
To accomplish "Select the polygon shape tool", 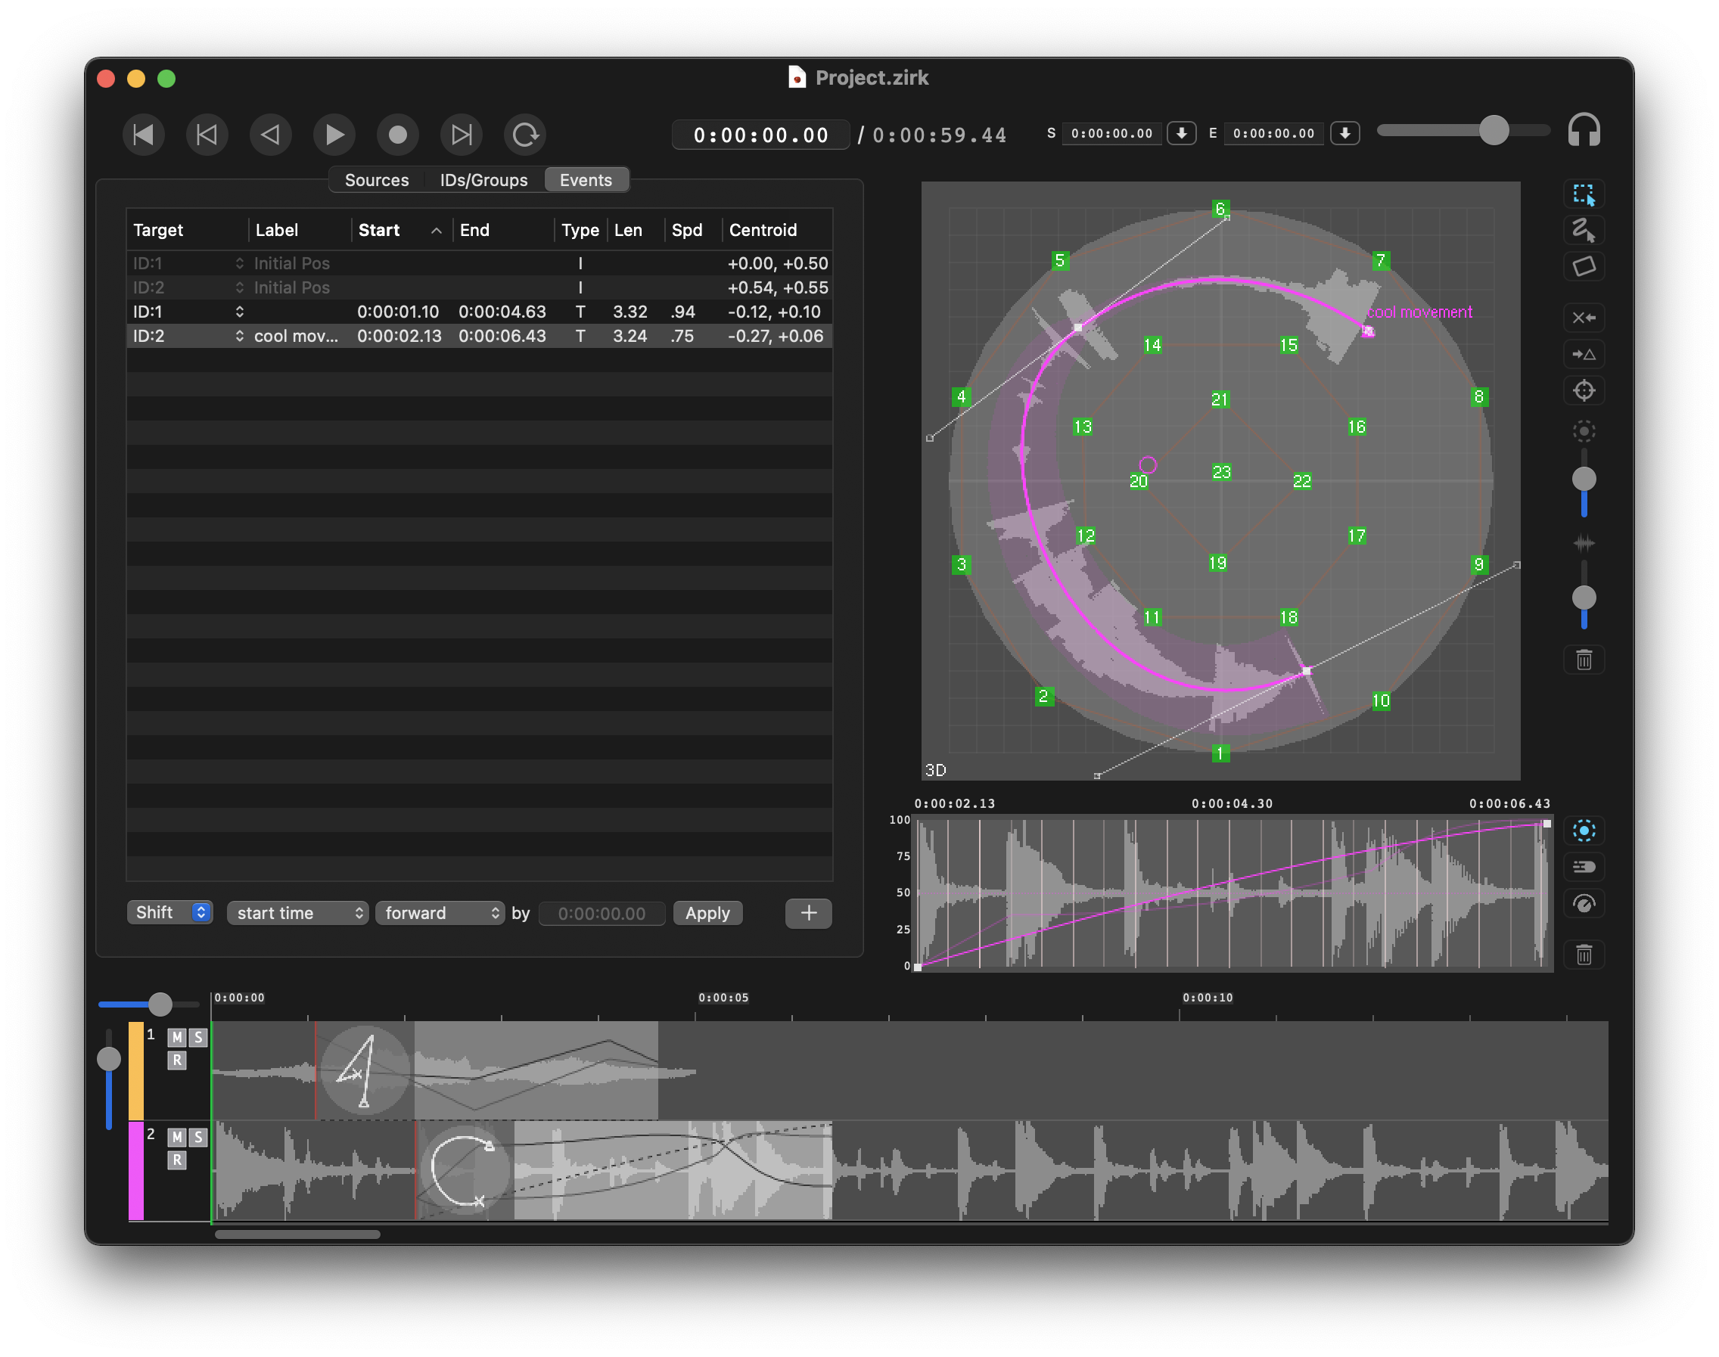I will 1584,266.
